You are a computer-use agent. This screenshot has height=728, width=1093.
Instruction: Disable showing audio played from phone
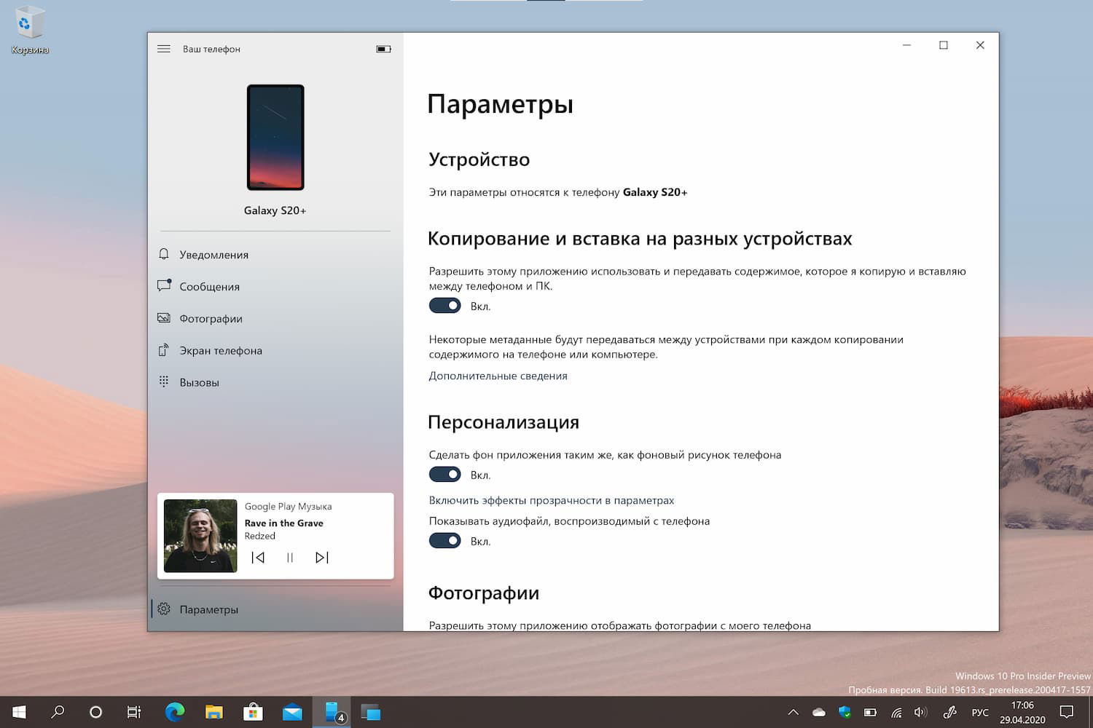(444, 541)
